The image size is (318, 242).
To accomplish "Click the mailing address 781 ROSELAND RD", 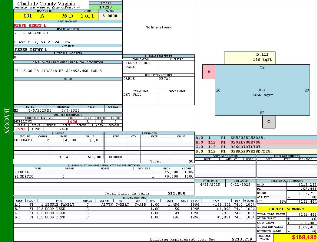I will click(31, 33).
